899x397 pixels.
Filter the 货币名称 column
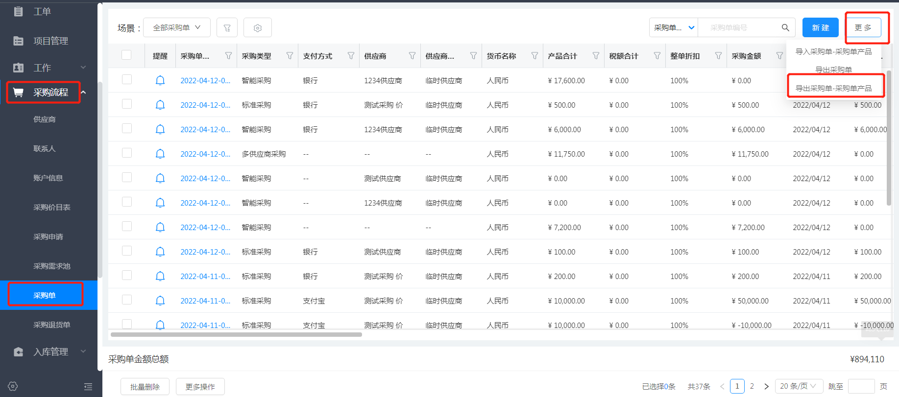point(535,56)
